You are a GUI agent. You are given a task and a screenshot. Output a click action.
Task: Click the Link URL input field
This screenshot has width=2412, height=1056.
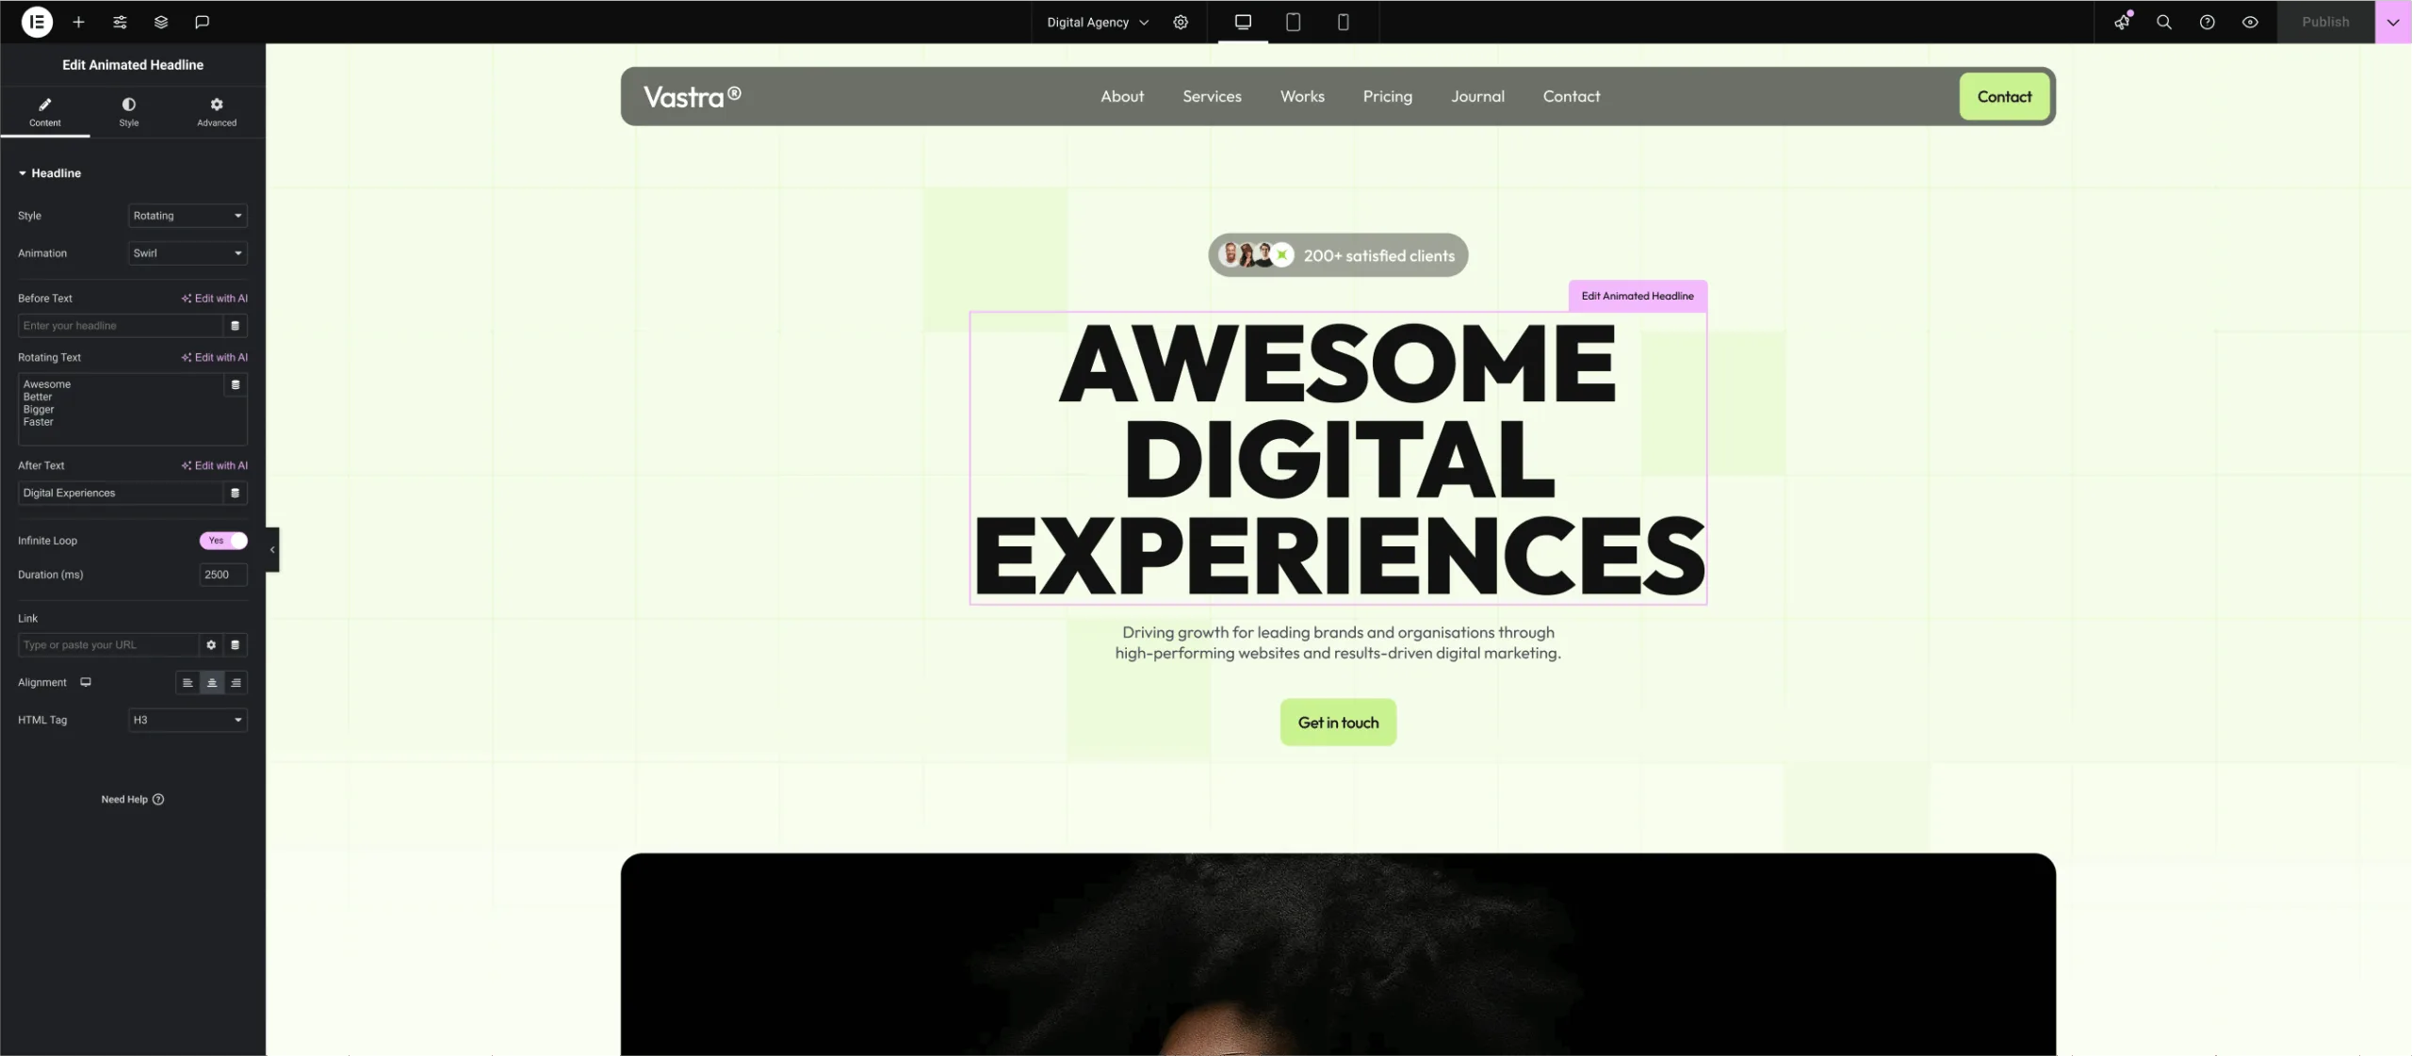coord(107,645)
